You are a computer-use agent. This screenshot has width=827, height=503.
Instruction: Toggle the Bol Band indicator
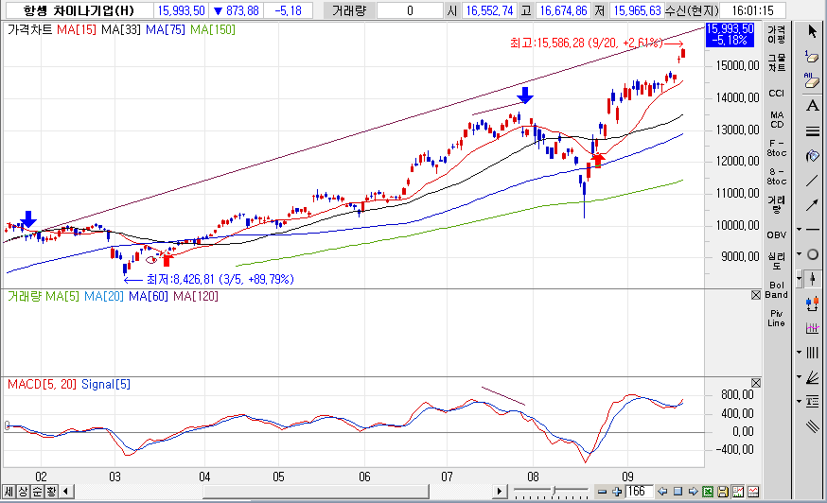click(x=777, y=287)
